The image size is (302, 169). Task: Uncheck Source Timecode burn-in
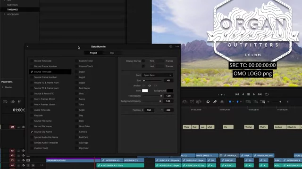click(x=32, y=72)
